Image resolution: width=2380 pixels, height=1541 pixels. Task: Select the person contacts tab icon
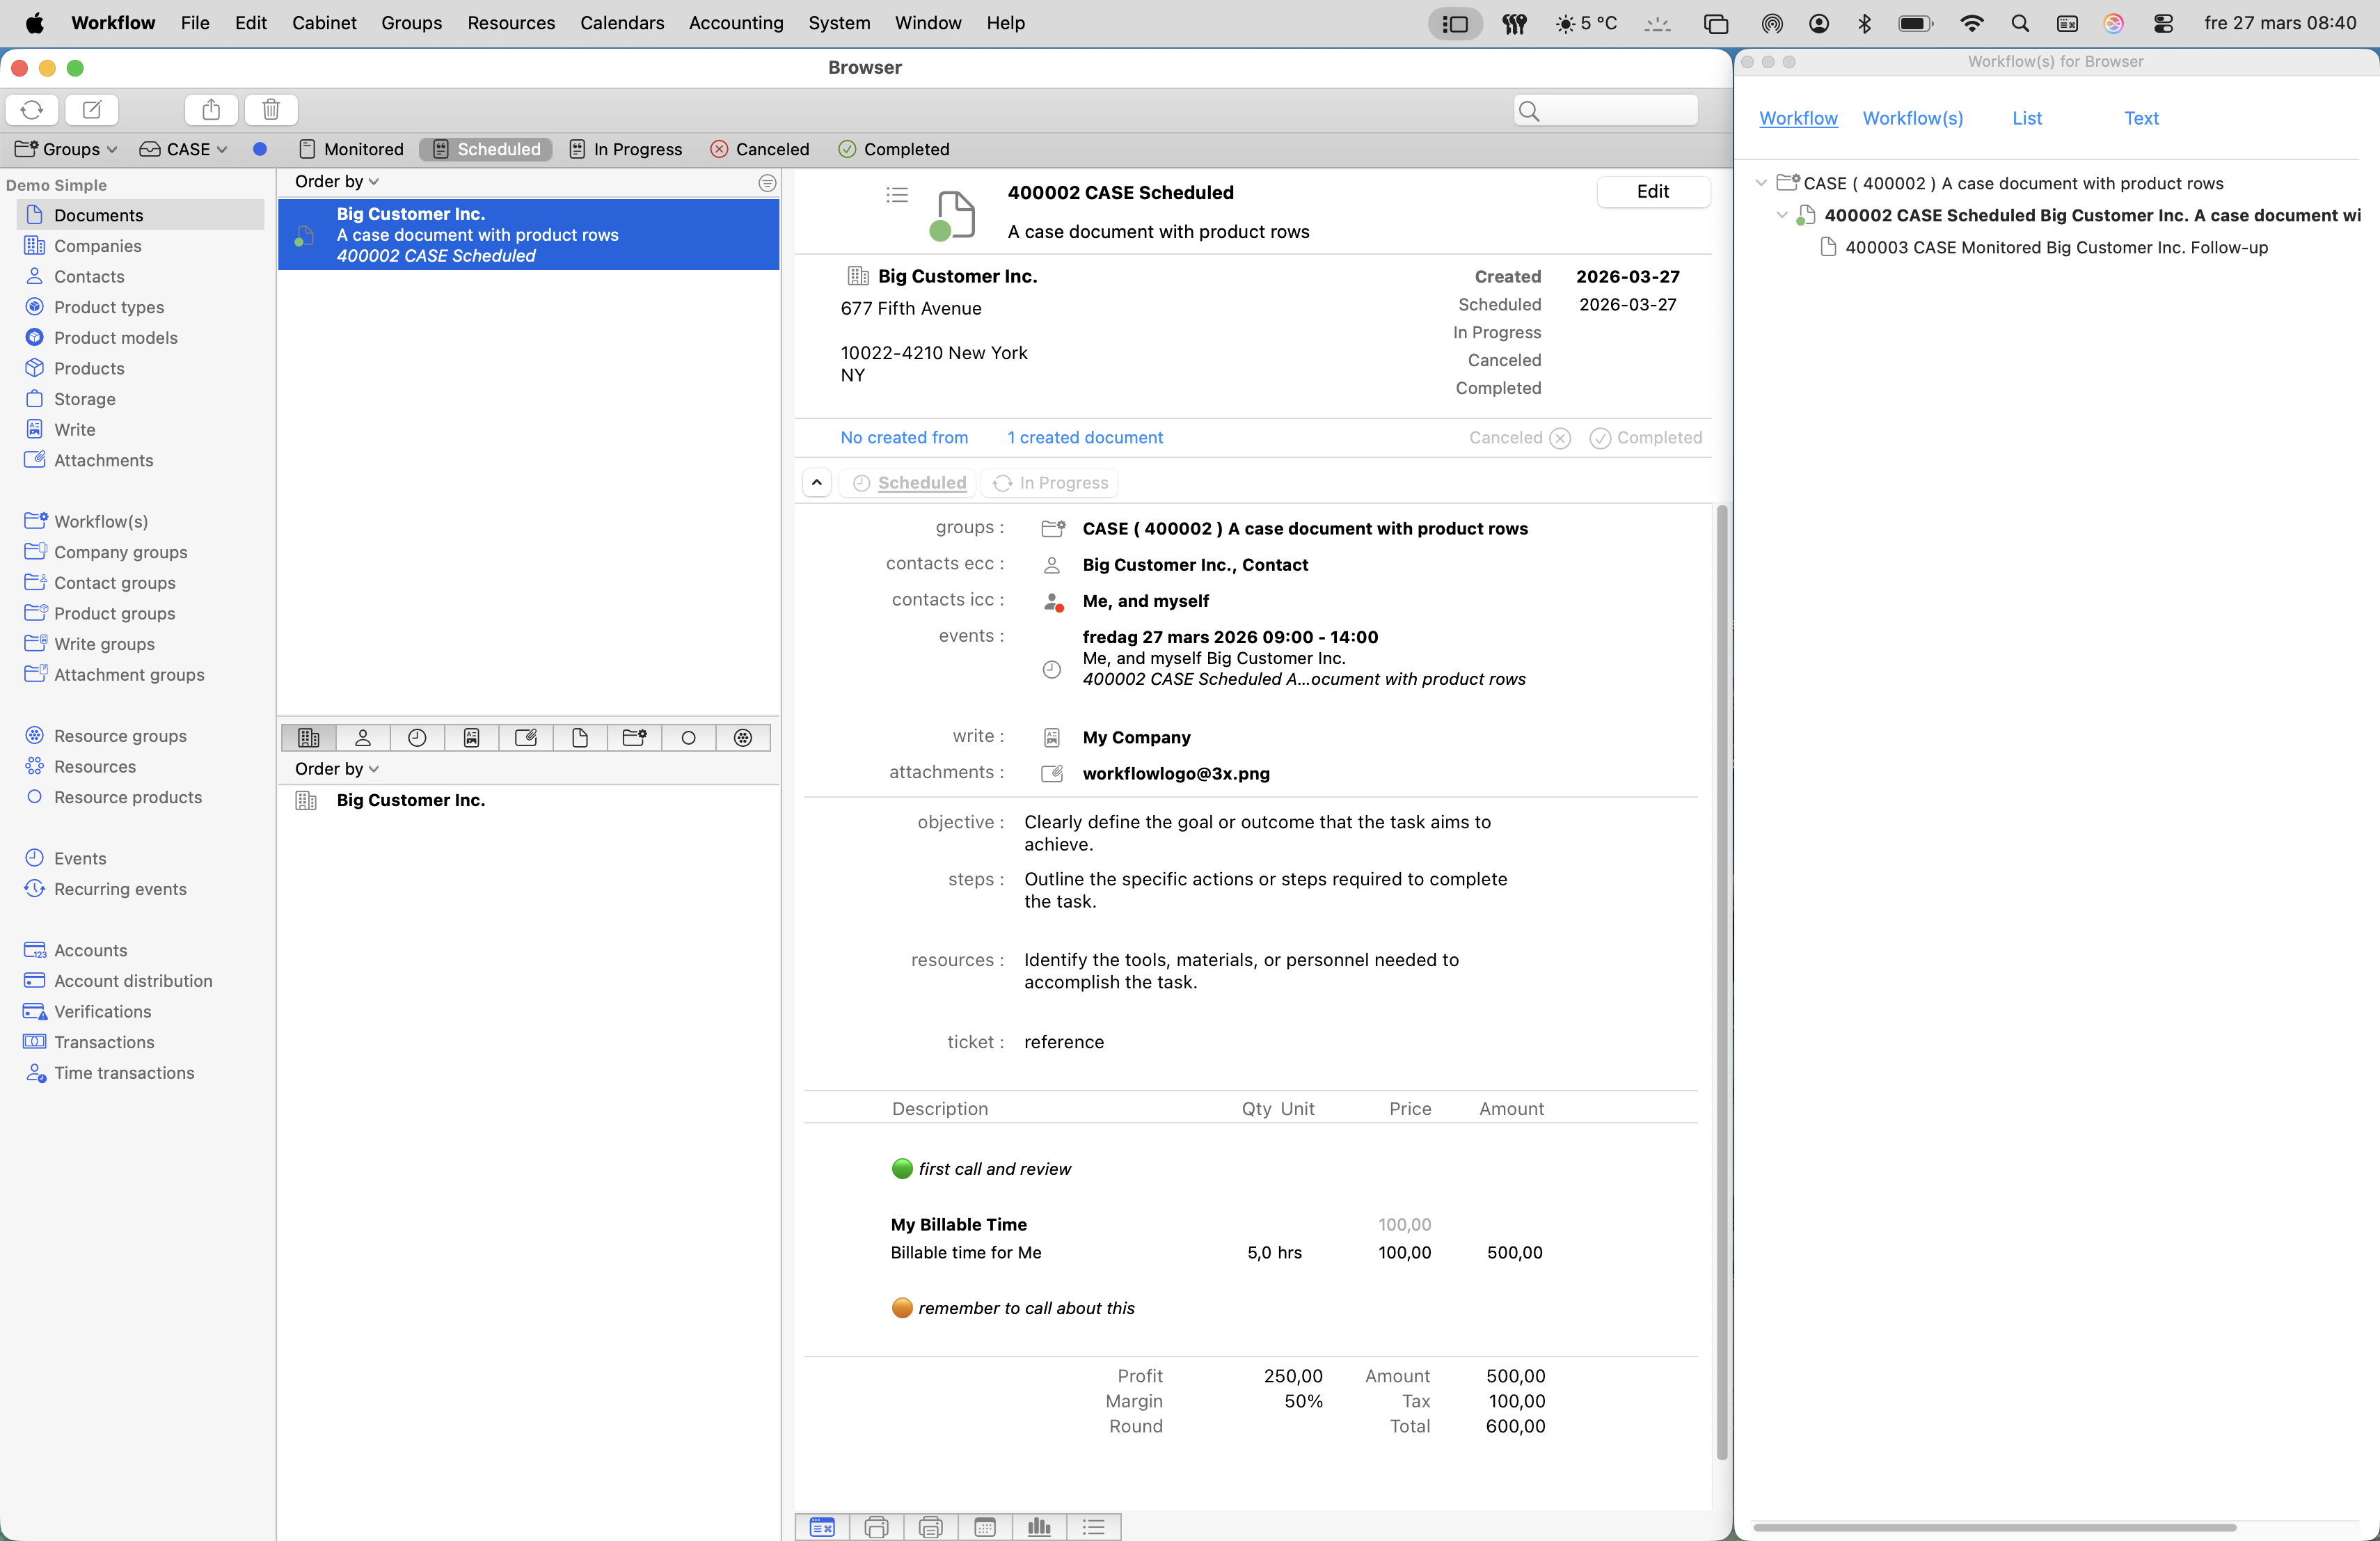(x=363, y=738)
